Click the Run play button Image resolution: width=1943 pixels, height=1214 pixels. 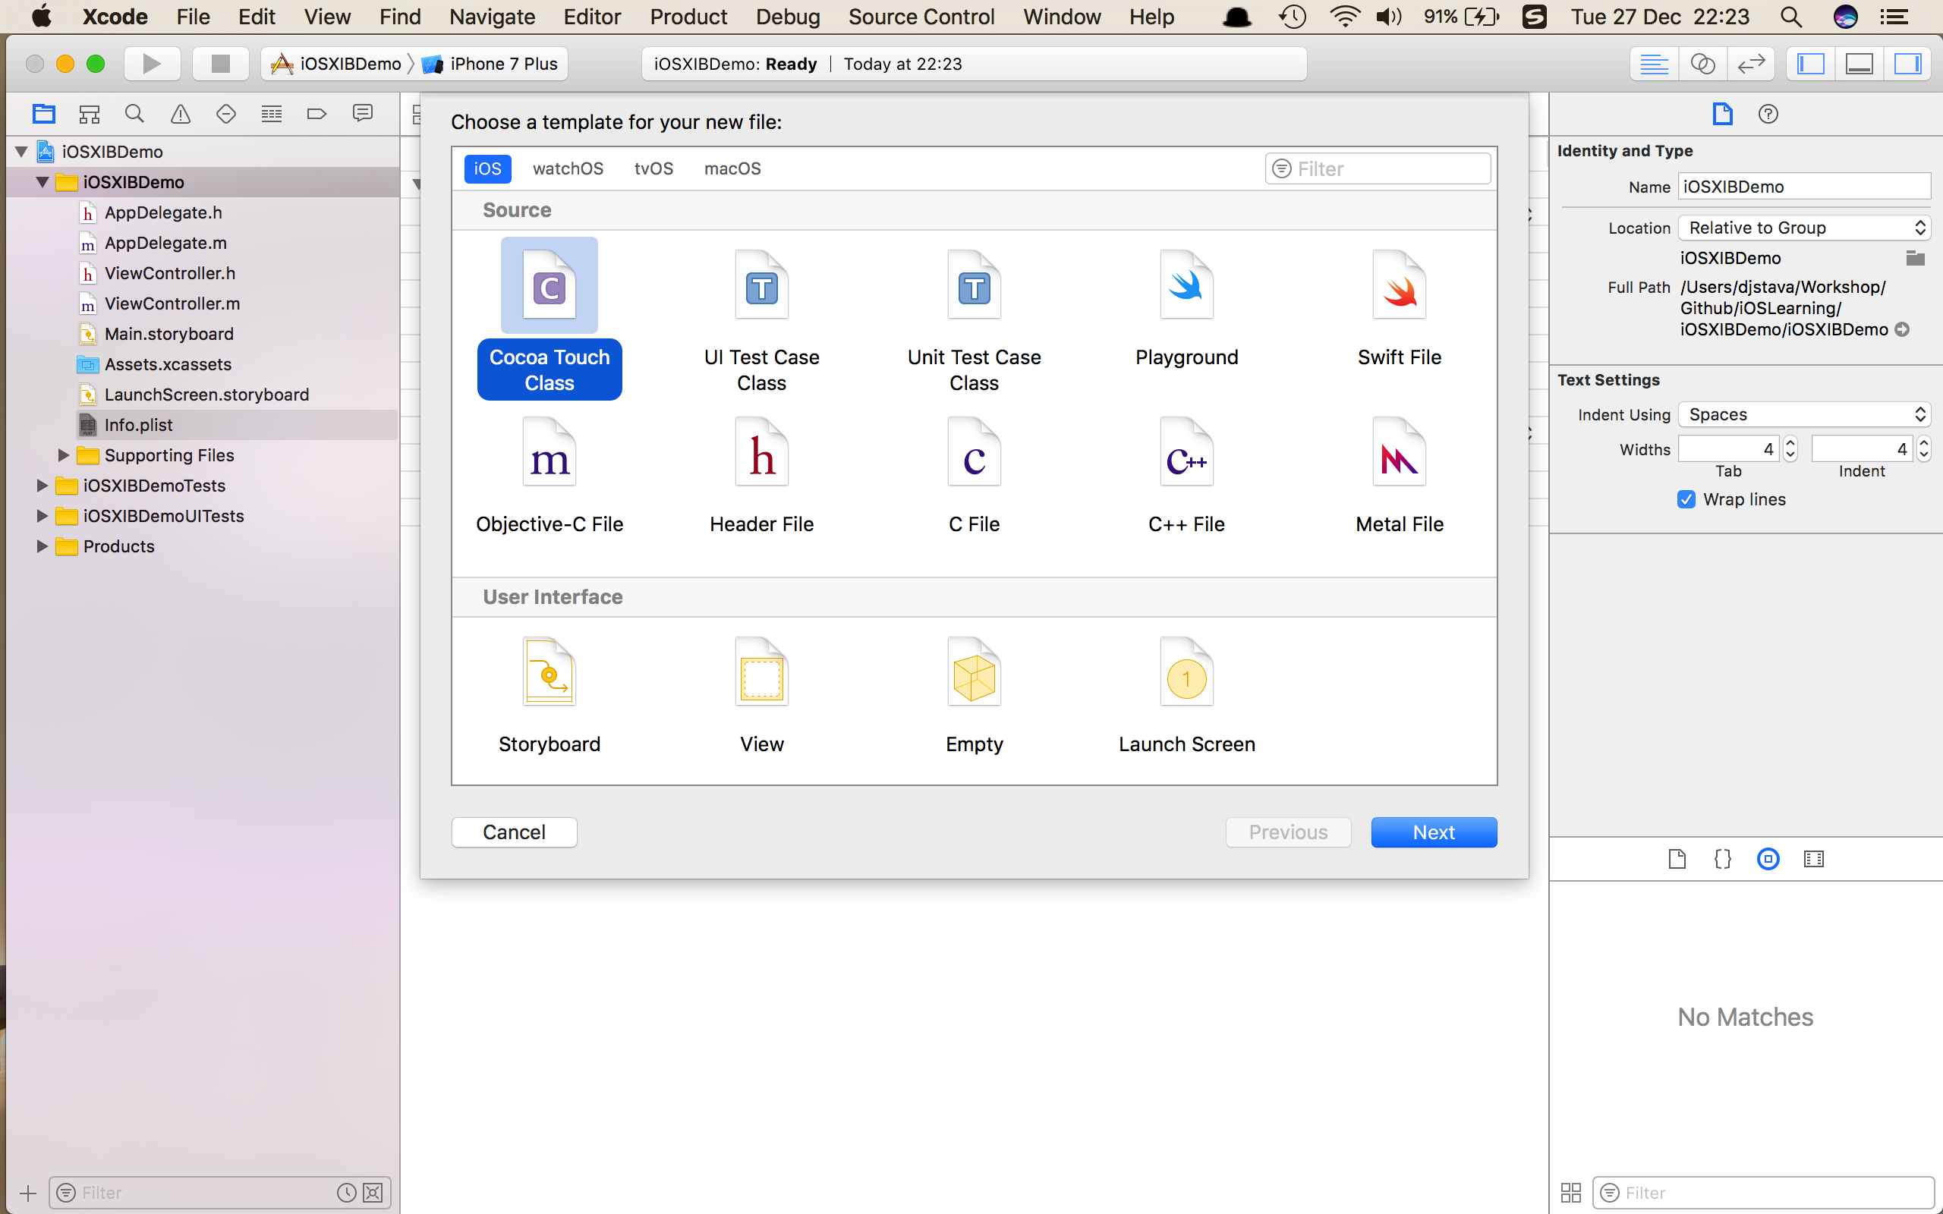point(152,64)
